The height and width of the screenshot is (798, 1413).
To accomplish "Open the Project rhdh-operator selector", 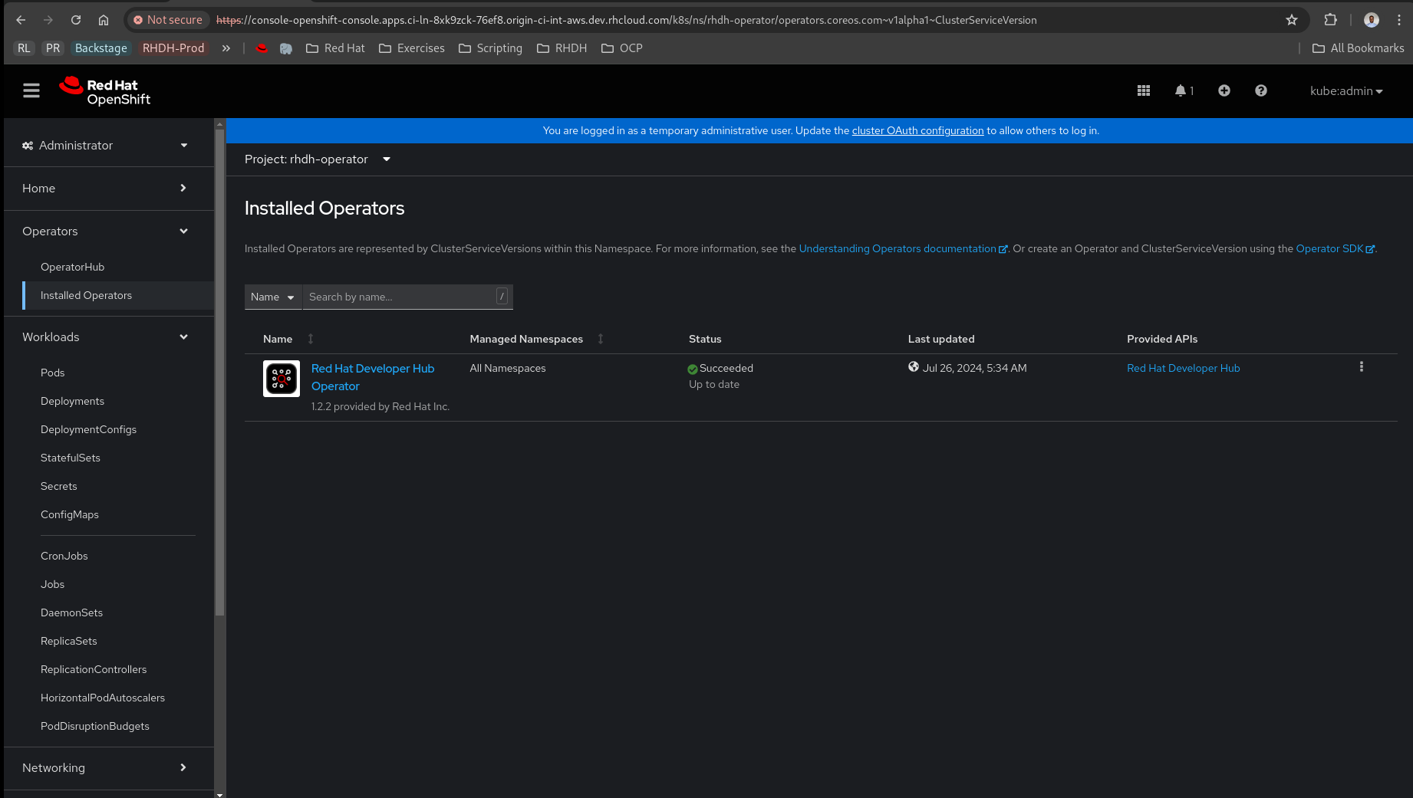I will (x=318, y=159).
